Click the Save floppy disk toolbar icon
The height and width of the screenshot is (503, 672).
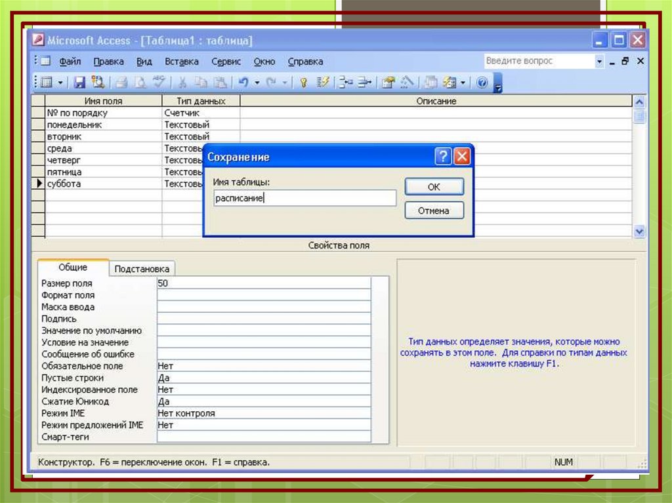(x=79, y=83)
